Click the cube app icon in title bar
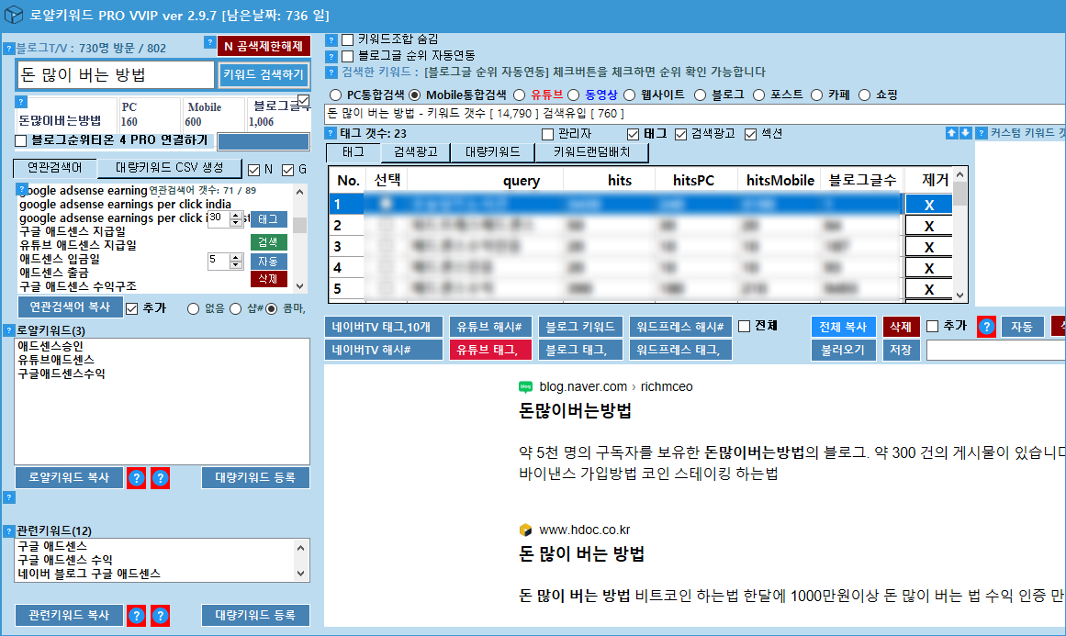Screen dimensions: 1066x636 point(14,15)
